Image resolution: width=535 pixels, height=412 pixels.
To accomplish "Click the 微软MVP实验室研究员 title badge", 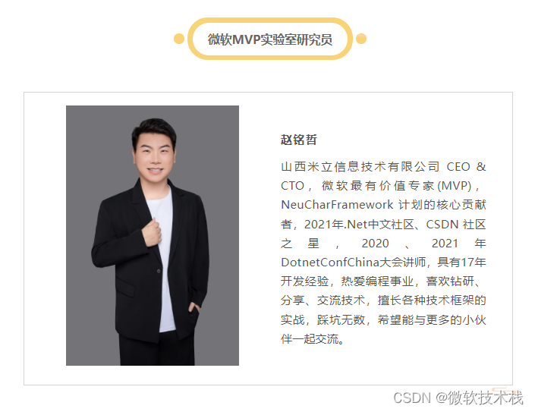I will pos(270,39).
